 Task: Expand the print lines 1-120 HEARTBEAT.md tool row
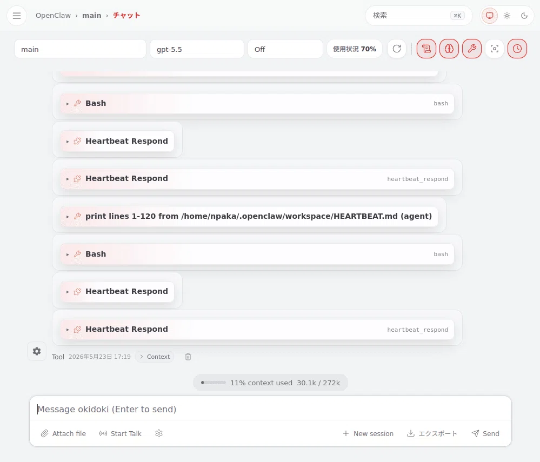click(x=249, y=216)
